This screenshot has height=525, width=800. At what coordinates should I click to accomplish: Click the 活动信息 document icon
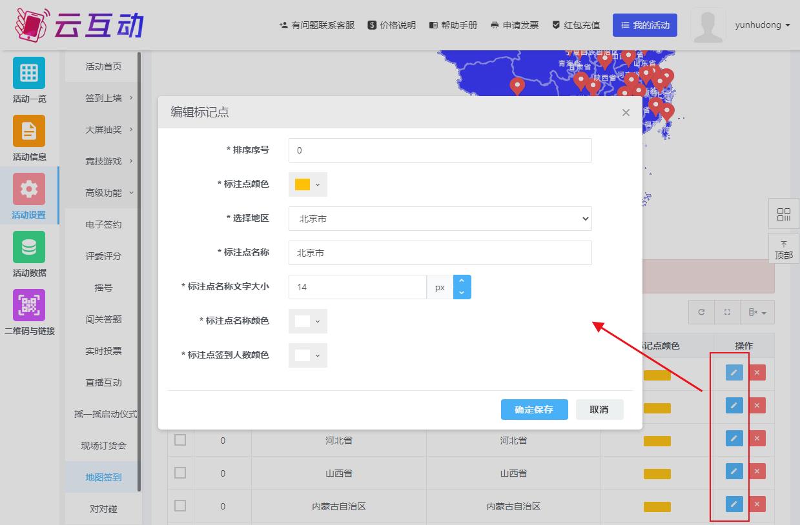tap(29, 131)
